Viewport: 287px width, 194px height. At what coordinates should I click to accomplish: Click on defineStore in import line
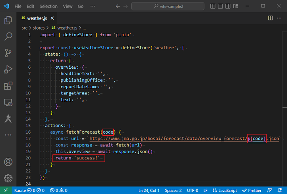click(x=77, y=35)
